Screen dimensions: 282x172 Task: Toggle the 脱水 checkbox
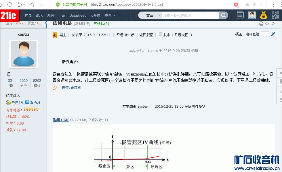pos(161,34)
